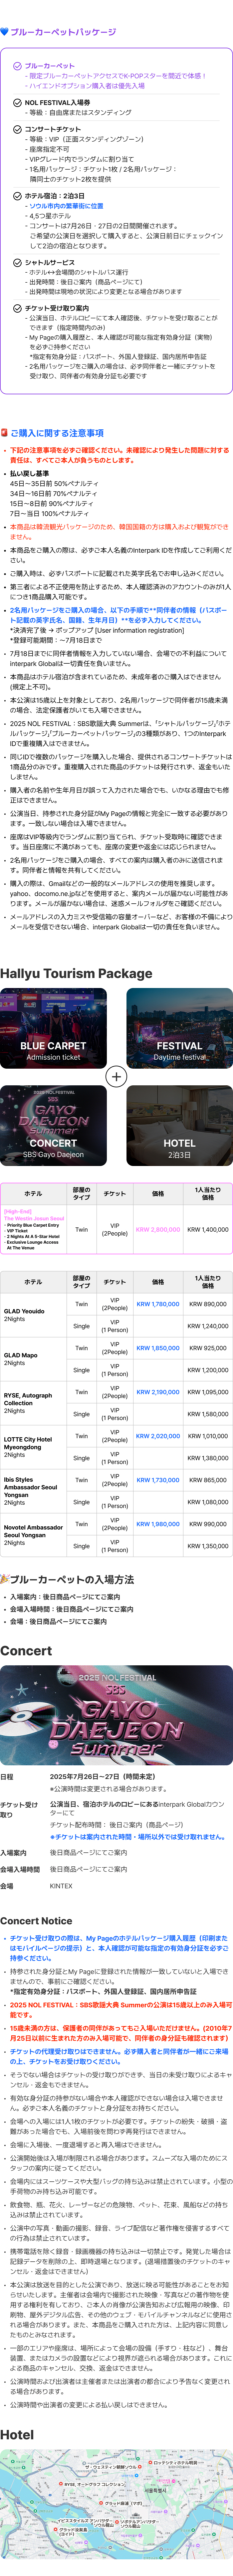Click the KRW 2,190,000 RYSE Twin price

pyautogui.click(x=158, y=1392)
